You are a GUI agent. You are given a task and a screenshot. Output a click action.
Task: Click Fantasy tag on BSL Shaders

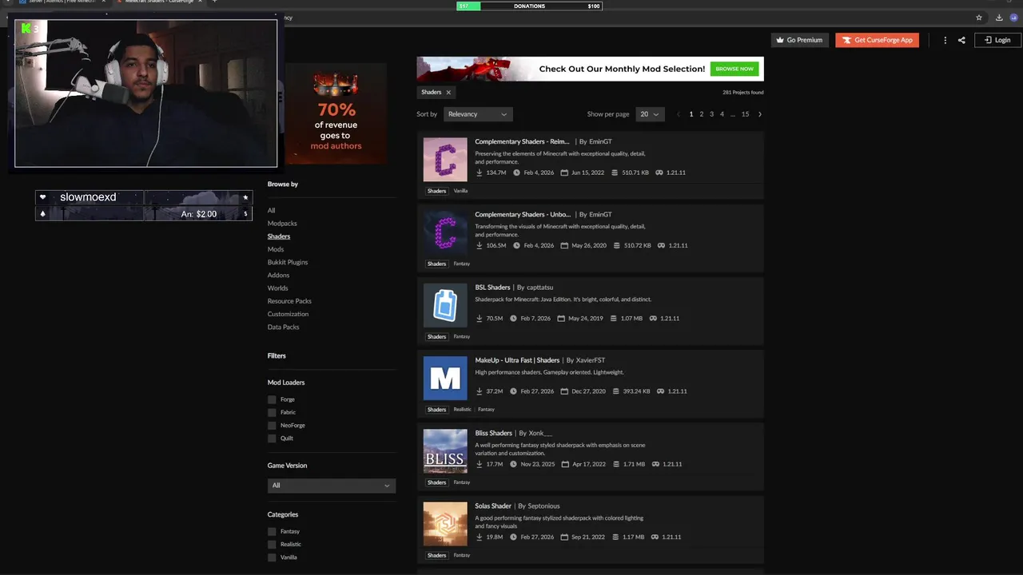(x=462, y=337)
